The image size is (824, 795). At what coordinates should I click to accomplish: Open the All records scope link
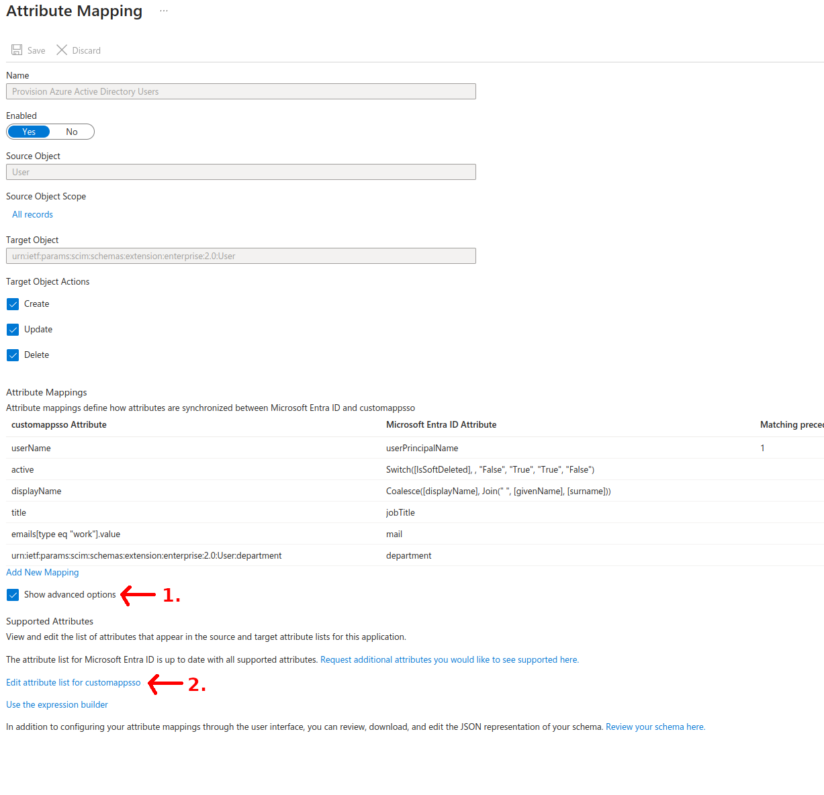tap(32, 214)
